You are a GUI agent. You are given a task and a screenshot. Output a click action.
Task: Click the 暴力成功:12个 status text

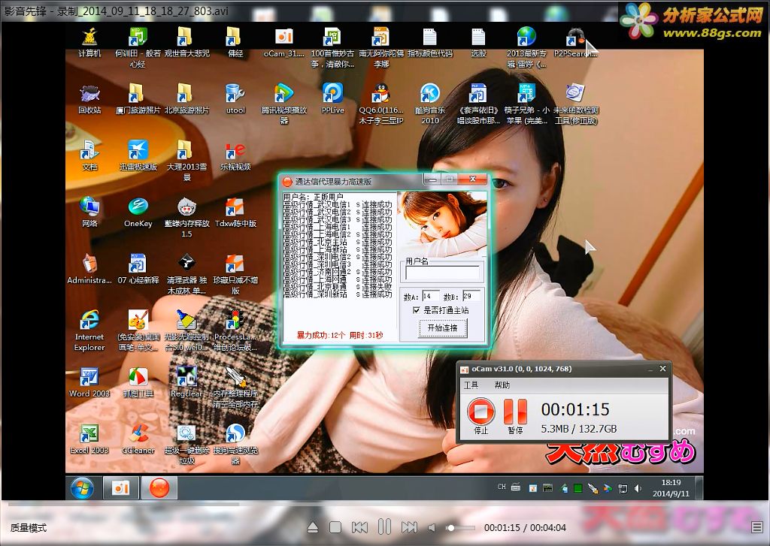click(x=320, y=335)
